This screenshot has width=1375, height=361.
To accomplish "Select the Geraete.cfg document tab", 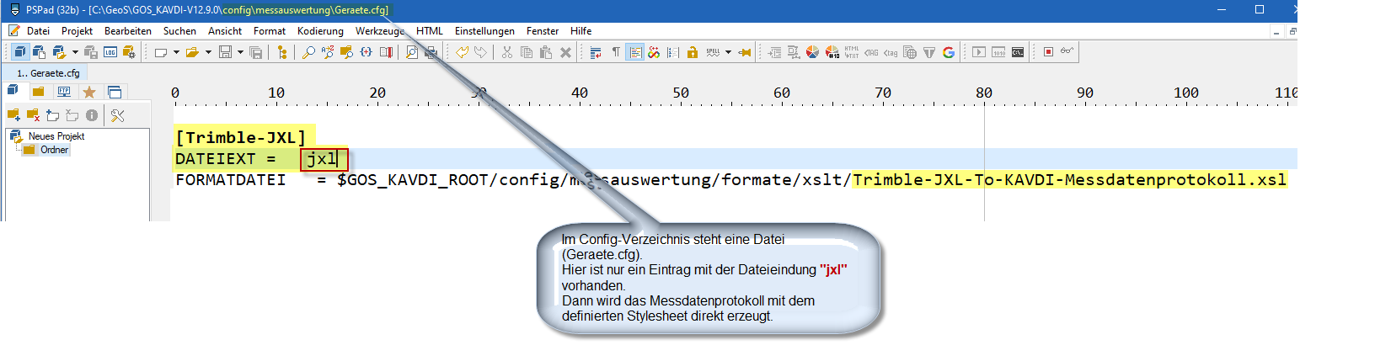I will click(49, 73).
